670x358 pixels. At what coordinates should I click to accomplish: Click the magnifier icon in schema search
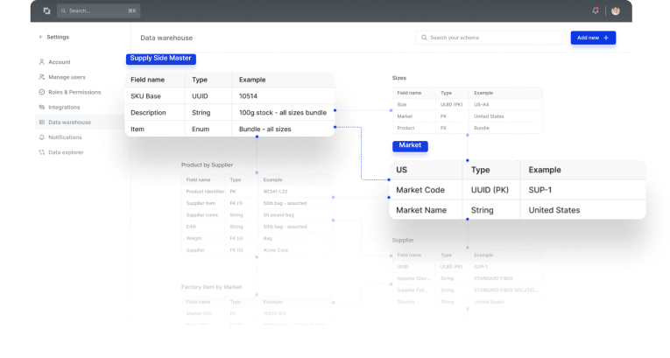pos(424,38)
